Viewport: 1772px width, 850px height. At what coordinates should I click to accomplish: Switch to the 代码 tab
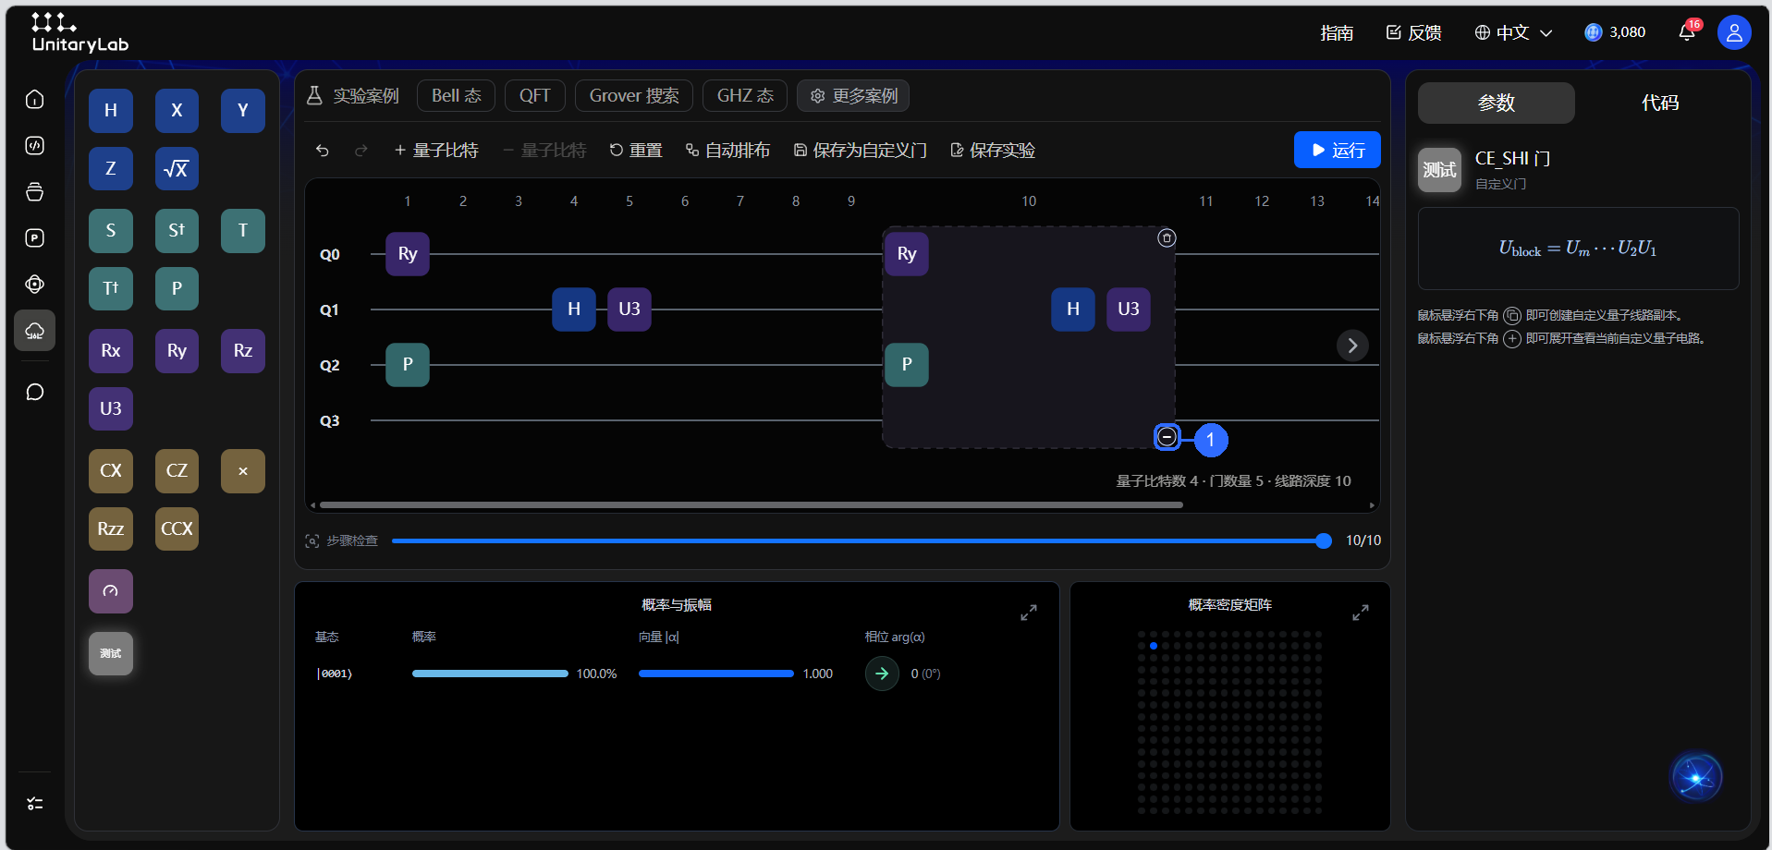[x=1660, y=103]
